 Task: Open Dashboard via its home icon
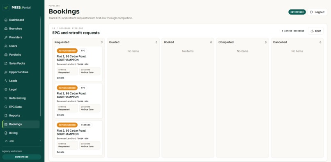click(6, 20)
